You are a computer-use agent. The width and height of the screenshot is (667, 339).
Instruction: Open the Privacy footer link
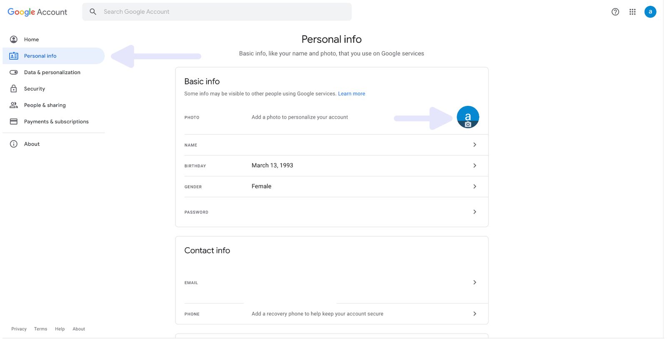19,329
